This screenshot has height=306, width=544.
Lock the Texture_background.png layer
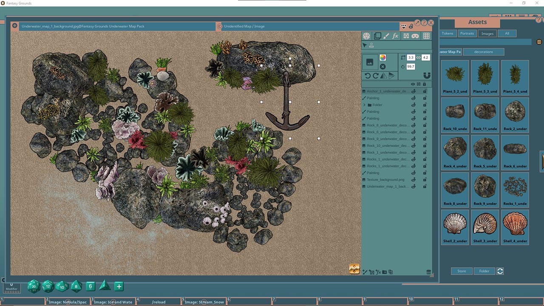(425, 179)
